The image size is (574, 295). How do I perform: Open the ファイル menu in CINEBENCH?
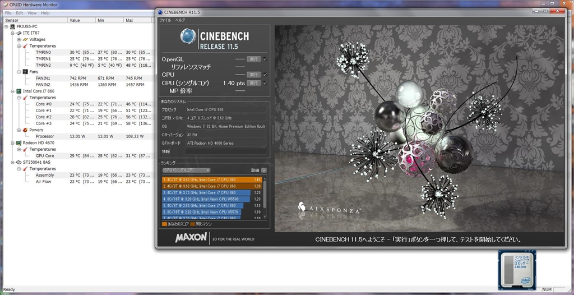pyautogui.click(x=165, y=20)
